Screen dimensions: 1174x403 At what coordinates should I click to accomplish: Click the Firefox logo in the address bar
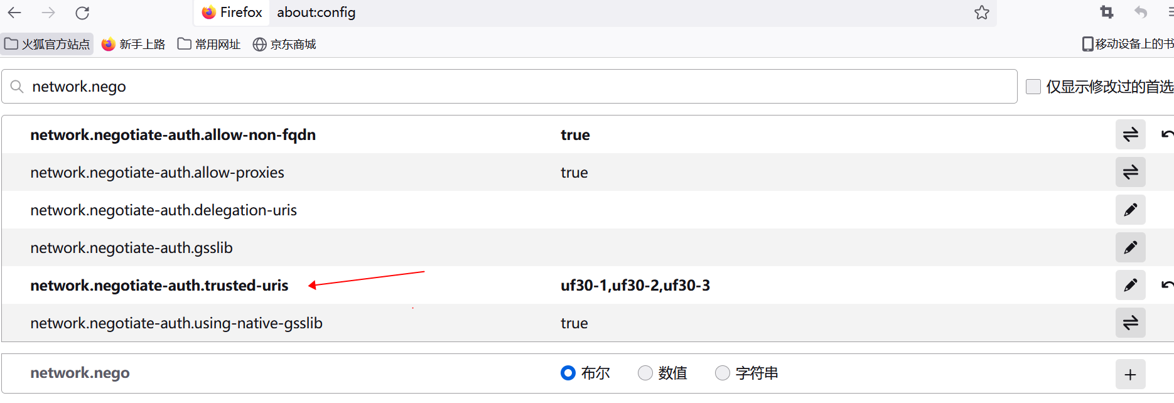pos(209,13)
